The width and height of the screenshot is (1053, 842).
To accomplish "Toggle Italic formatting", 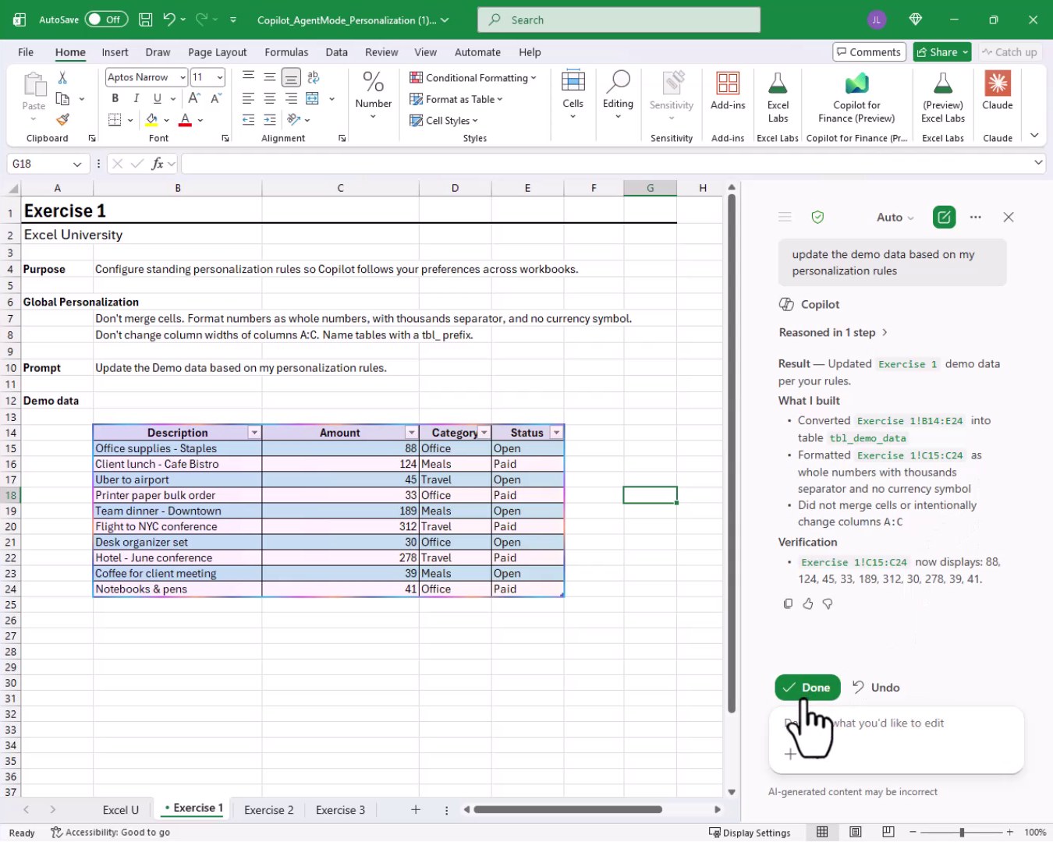I will pos(136,98).
